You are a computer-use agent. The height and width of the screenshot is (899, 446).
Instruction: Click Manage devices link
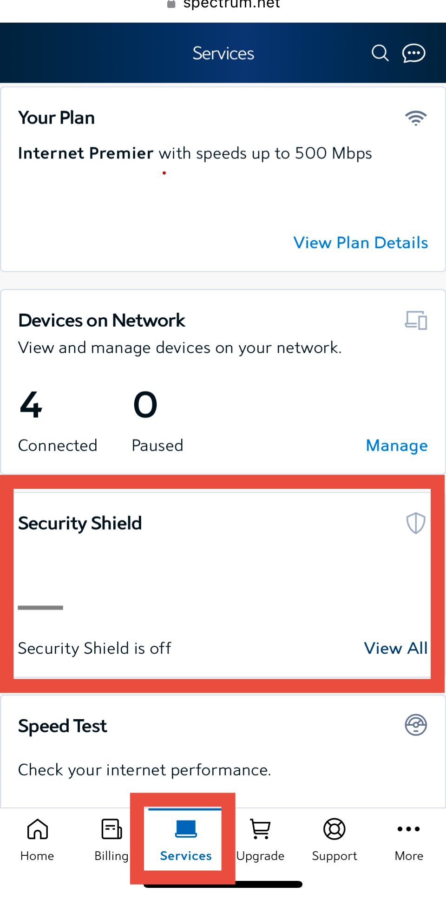397,445
